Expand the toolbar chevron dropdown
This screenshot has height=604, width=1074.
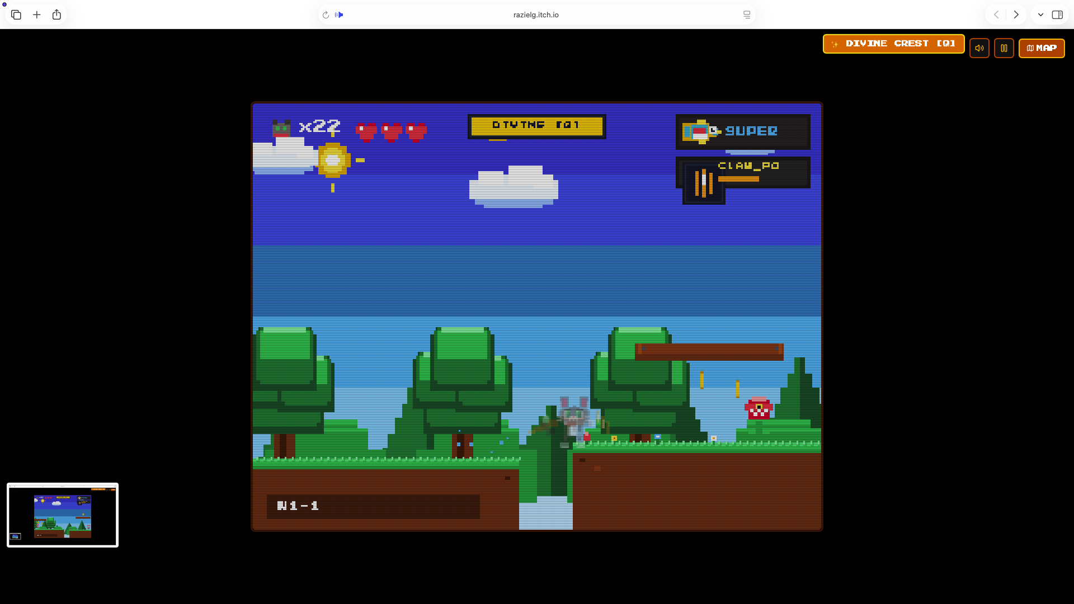tap(1040, 15)
